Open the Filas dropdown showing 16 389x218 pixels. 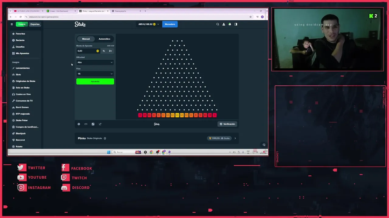pyautogui.click(x=95, y=74)
